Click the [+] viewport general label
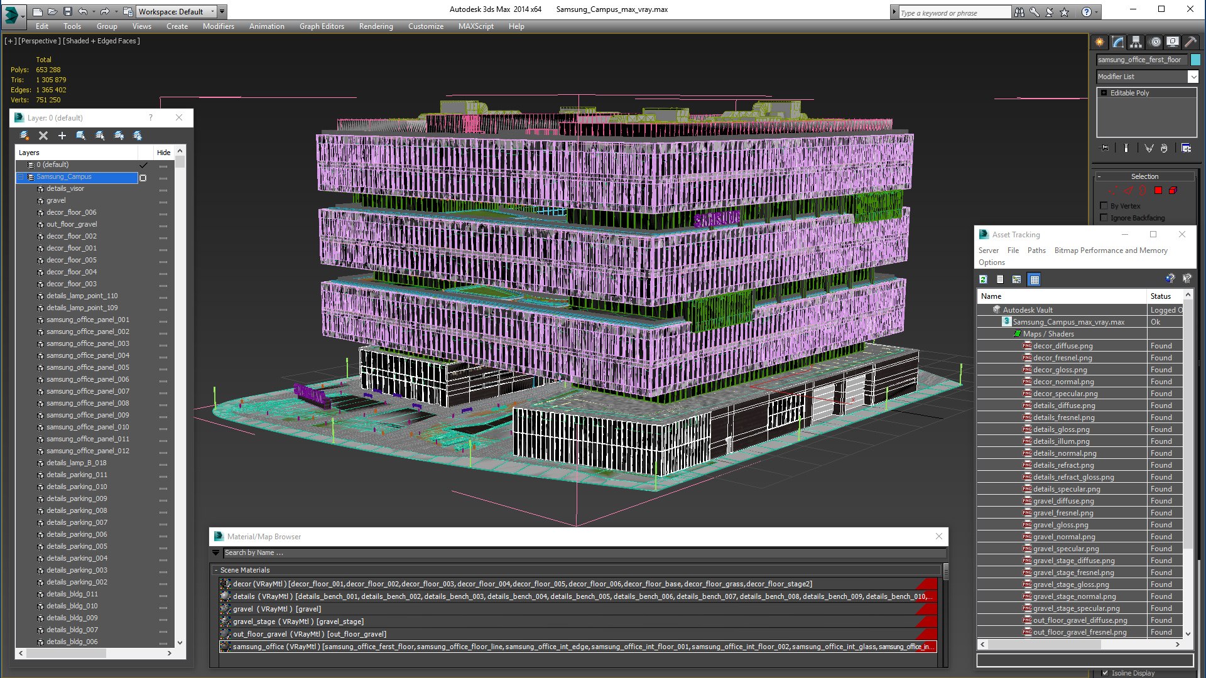 tap(11, 41)
